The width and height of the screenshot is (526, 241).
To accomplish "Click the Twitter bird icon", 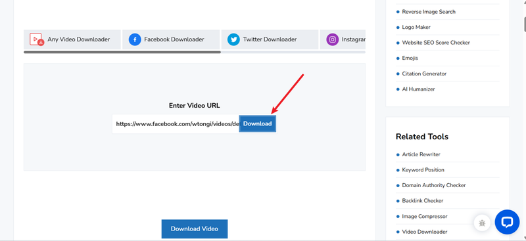I will point(233,39).
